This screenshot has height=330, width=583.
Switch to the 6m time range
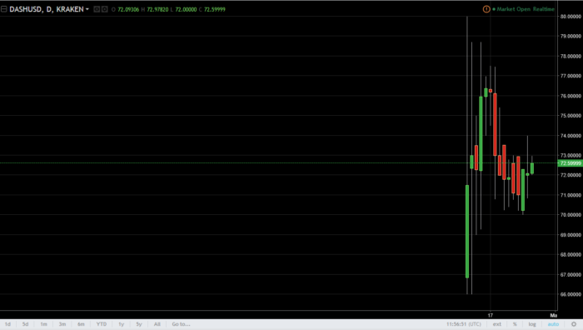click(81, 324)
